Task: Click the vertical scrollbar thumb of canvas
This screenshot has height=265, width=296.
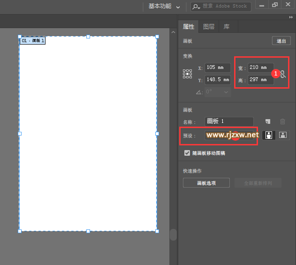Action: 173,235
